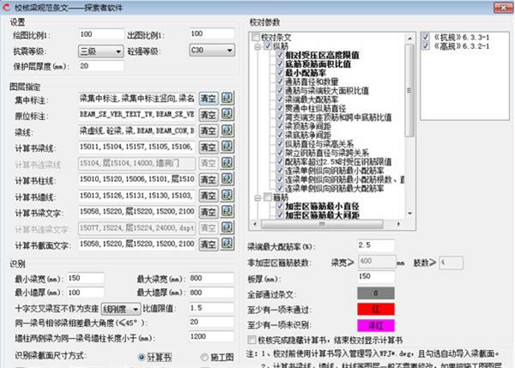515x368 pixels.
Task: Click layer picker icon for 集中标注 row
Action: tap(227, 98)
